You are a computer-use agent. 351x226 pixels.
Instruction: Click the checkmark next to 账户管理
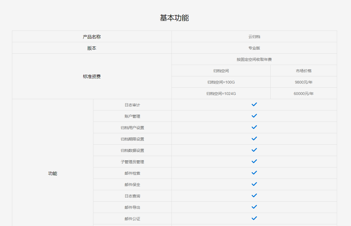(x=254, y=116)
